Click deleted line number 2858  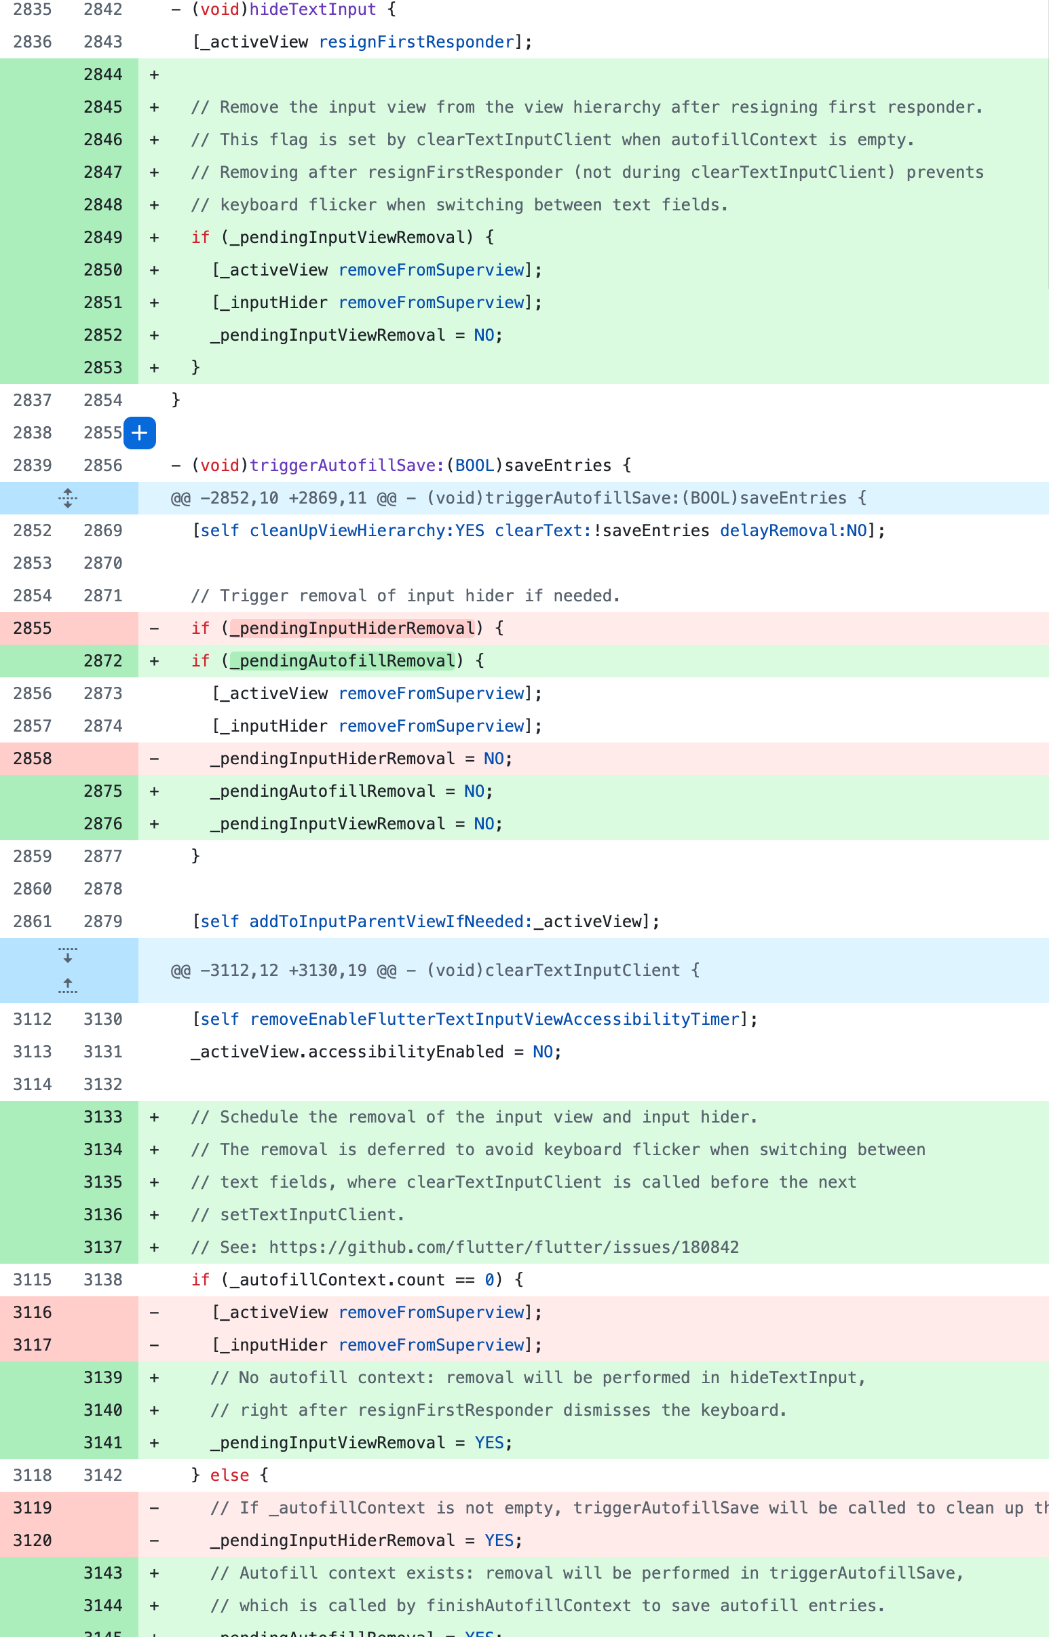pyautogui.click(x=33, y=758)
